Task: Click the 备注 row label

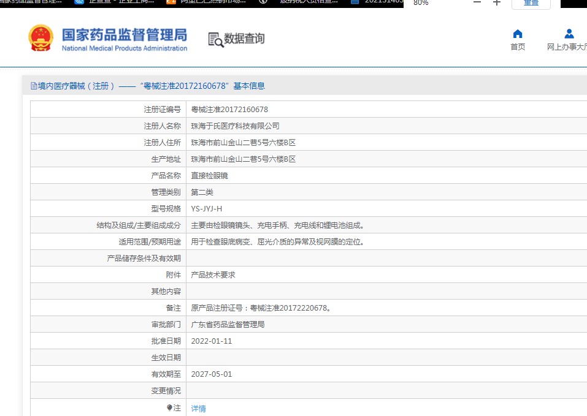Action: click(x=174, y=308)
